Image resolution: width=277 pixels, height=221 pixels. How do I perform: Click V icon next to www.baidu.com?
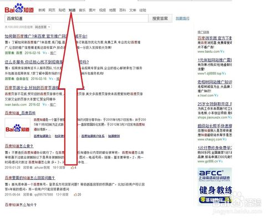coord(222,51)
